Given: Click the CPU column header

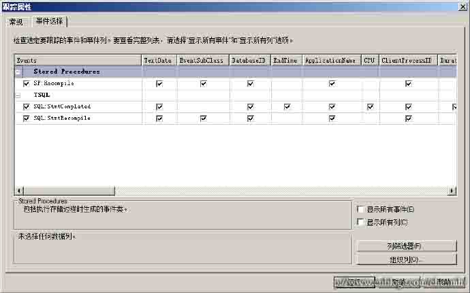Looking at the screenshot, I should tap(370, 60).
